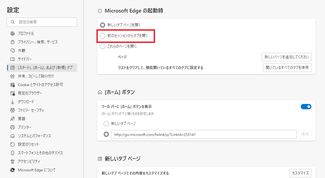Click the アクセシビリティ accessibility icon

pos(12,161)
